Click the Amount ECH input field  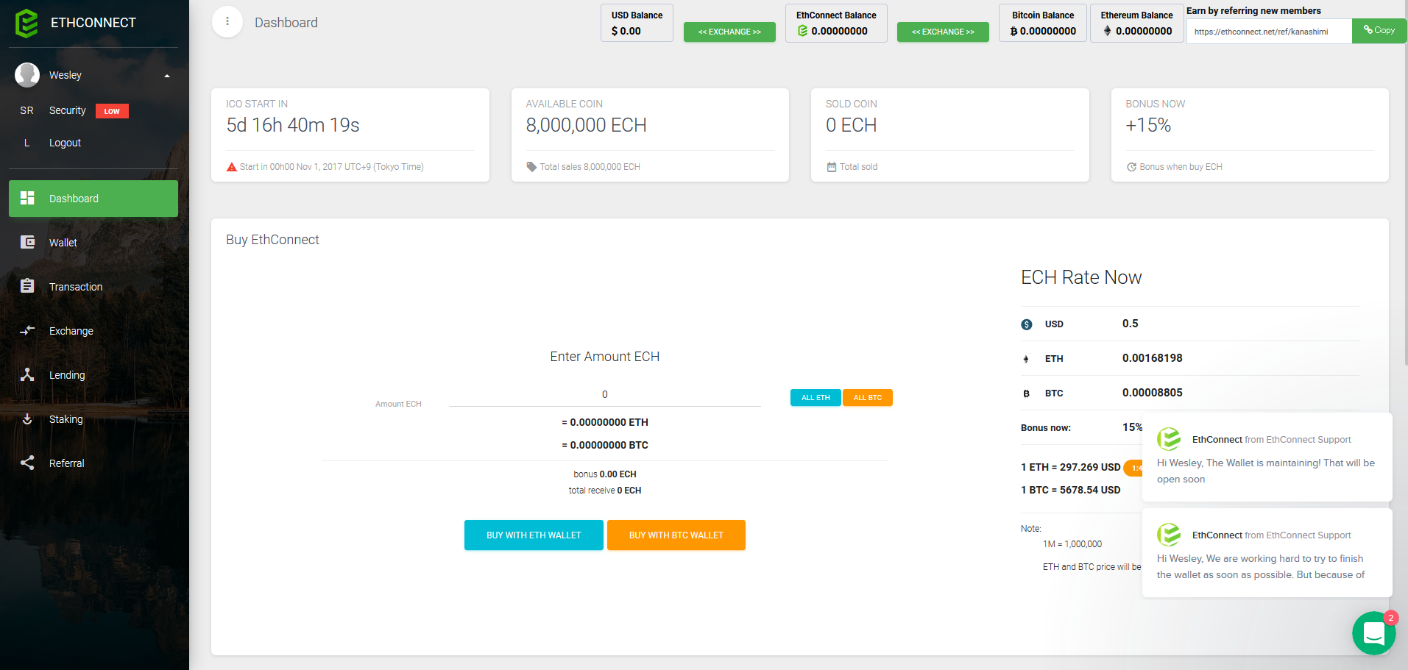(x=605, y=395)
